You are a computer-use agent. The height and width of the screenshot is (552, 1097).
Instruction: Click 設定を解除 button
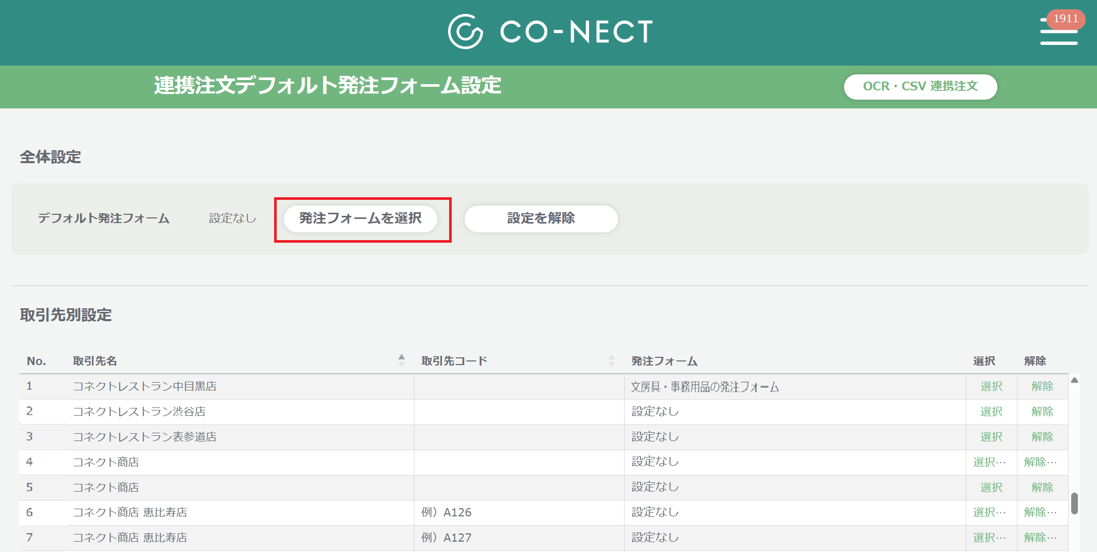coord(541,218)
